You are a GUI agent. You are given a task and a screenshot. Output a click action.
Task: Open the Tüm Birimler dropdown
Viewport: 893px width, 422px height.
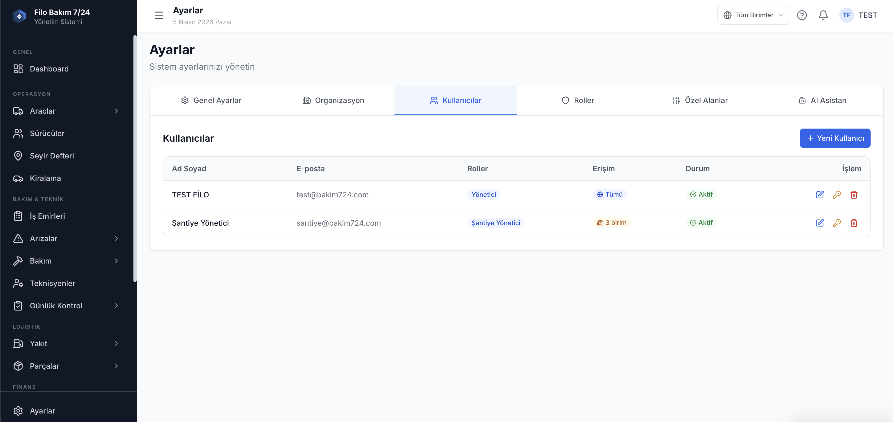tap(753, 15)
